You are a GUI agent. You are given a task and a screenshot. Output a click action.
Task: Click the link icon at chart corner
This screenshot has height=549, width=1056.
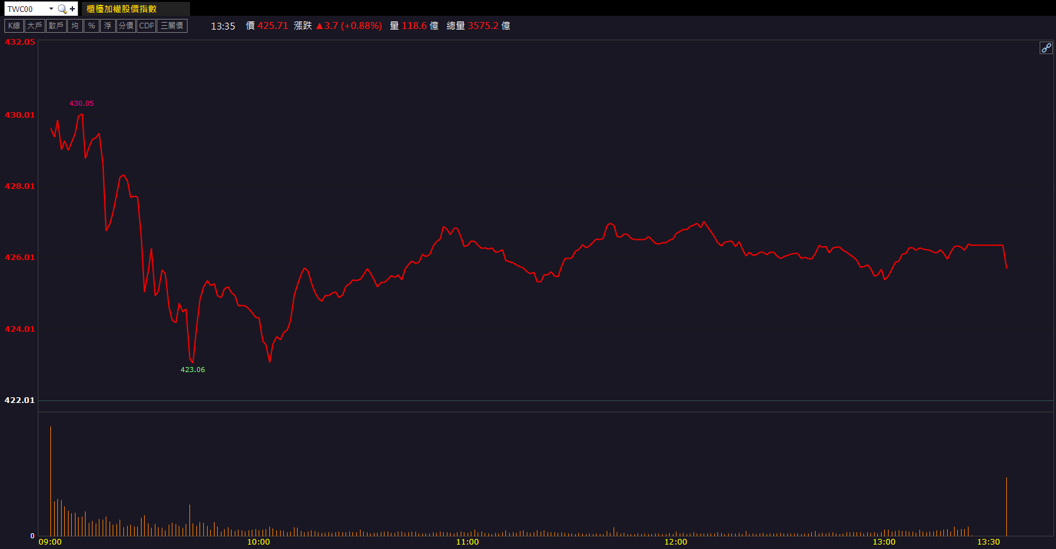[x=1046, y=48]
